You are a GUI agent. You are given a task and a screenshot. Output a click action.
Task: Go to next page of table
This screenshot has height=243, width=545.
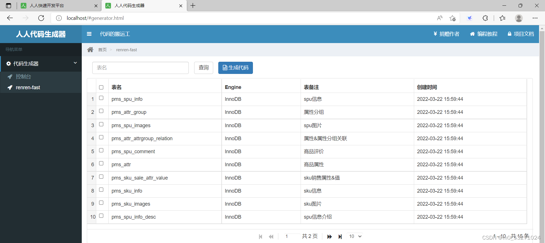330,236
